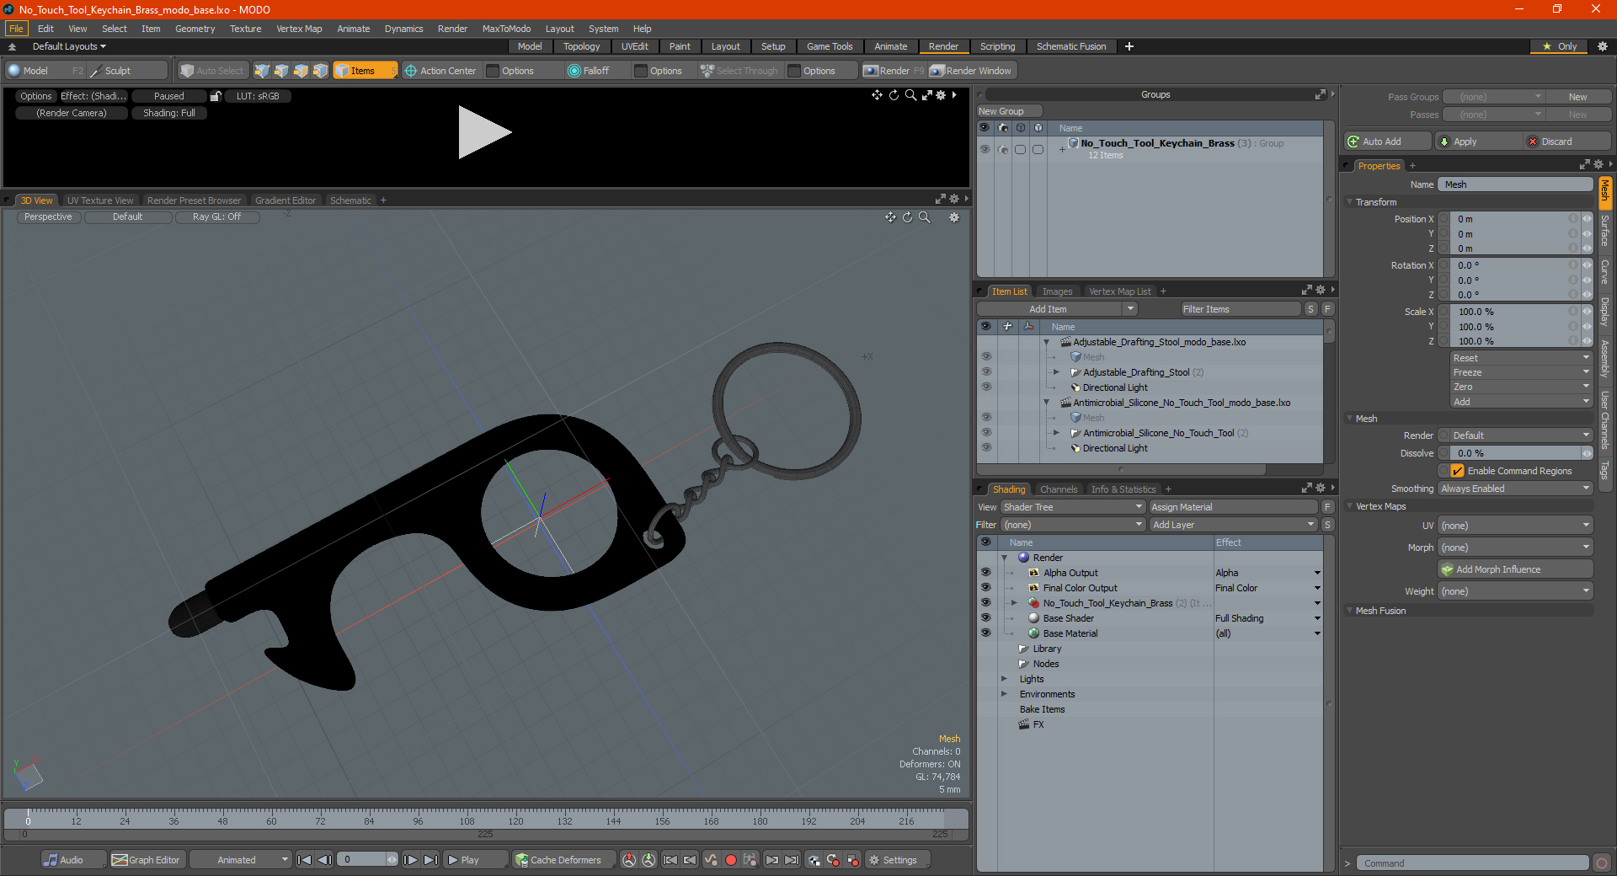Open the Channels tab
The image size is (1617, 876).
(x=1059, y=489)
